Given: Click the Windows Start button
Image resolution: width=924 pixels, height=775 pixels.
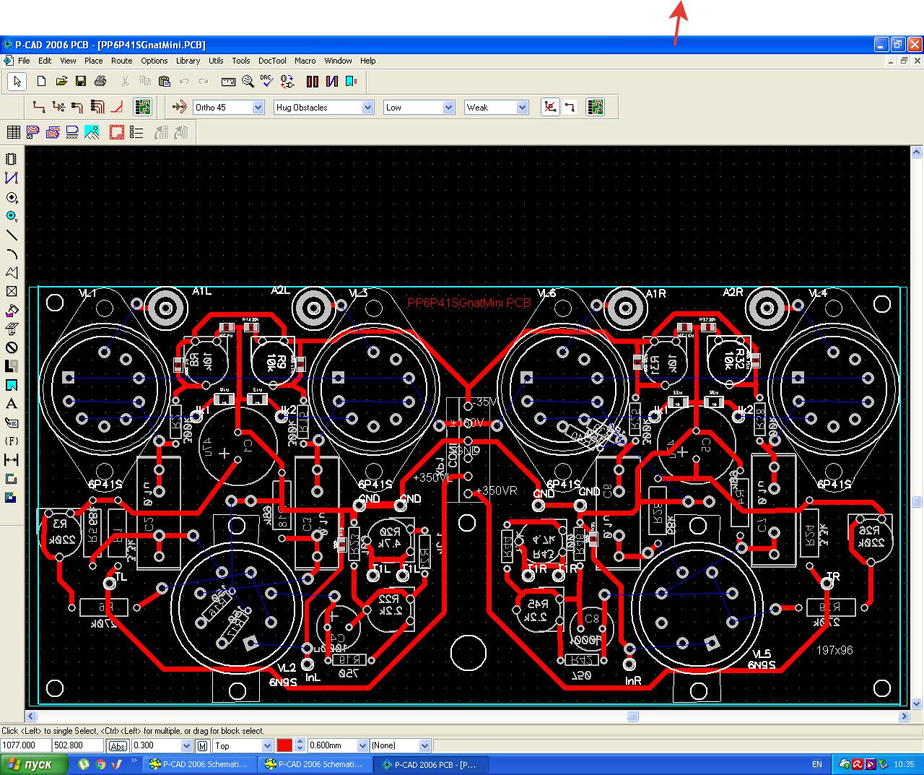Looking at the screenshot, I should pyautogui.click(x=34, y=764).
